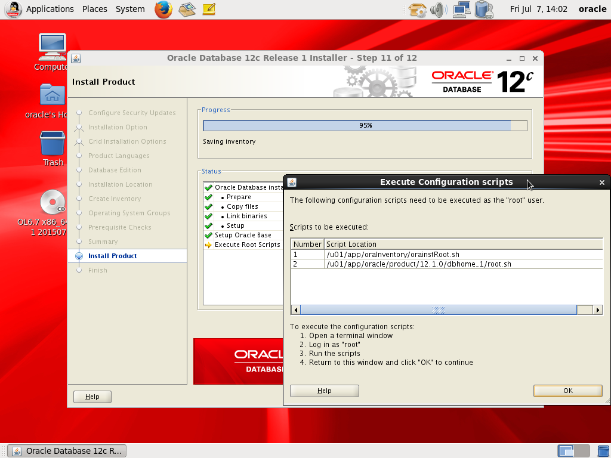The height and width of the screenshot is (458, 611).
Task: Click the yellow arrow beside Execute Root Scripts
Action: (x=208, y=245)
